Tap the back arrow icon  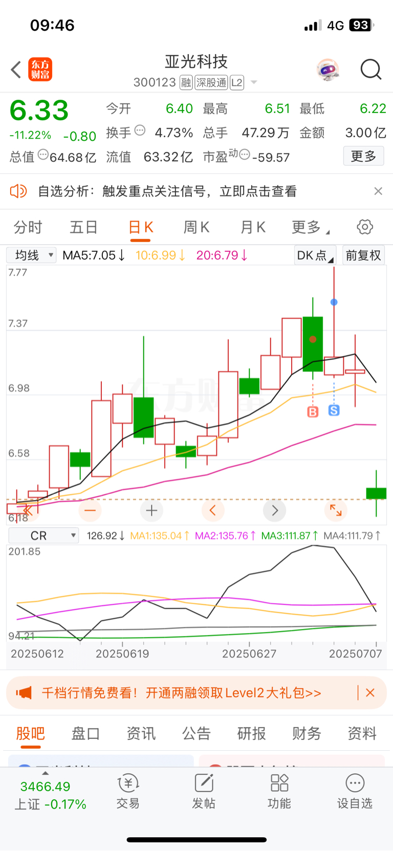coord(16,70)
